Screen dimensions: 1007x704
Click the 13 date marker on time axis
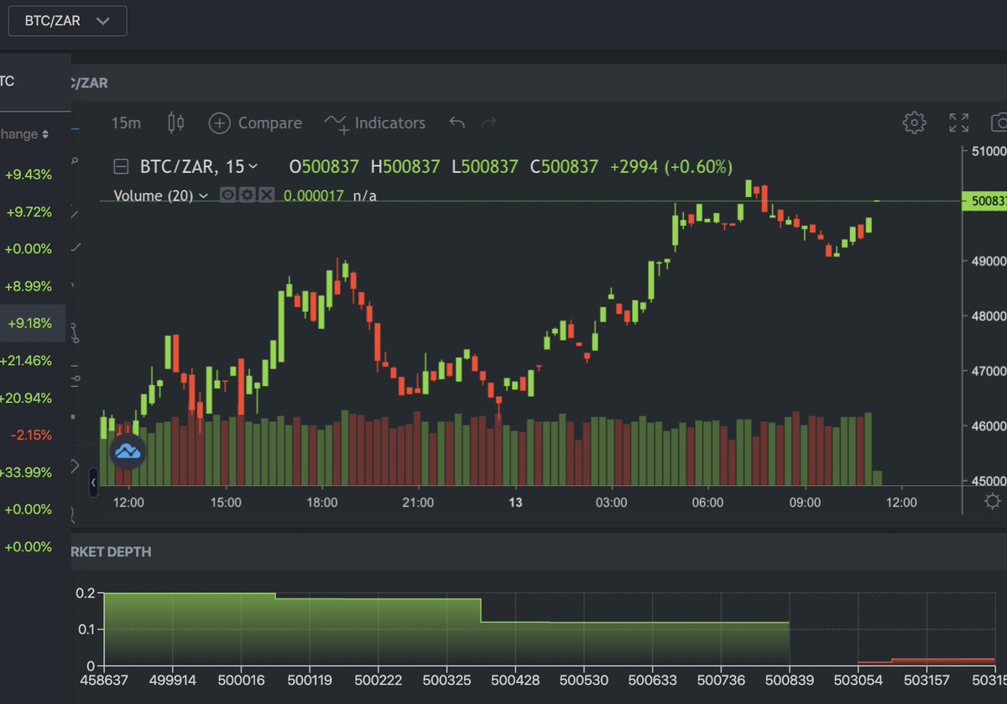[x=515, y=503]
